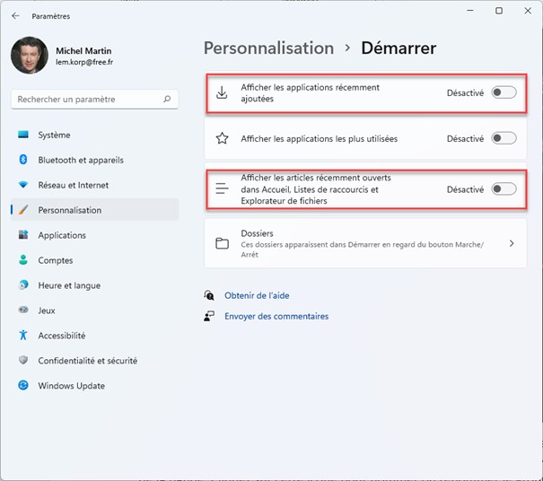The width and height of the screenshot is (543, 481).
Task: Click the Jeux icon in the sidebar
Action: click(x=23, y=310)
